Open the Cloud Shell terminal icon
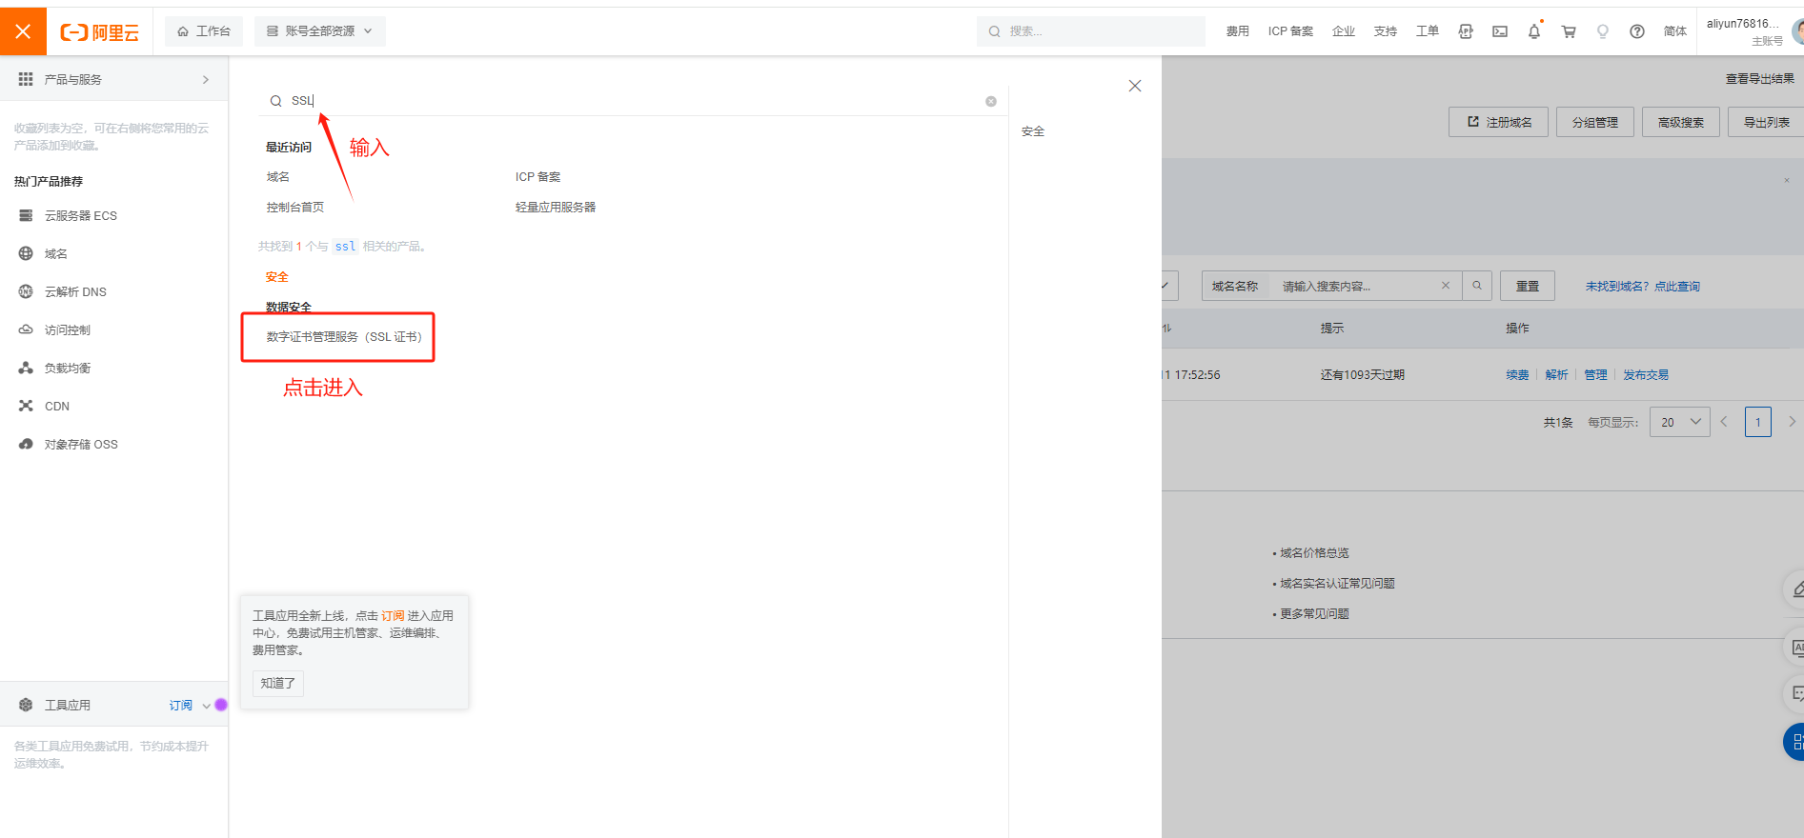Screen dimensions: 1804x838 [1500, 31]
